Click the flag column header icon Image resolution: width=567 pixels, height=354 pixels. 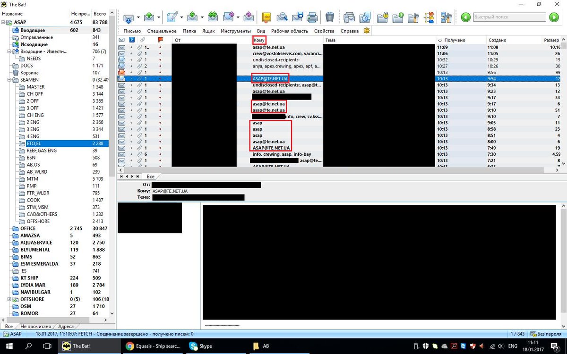[160, 40]
